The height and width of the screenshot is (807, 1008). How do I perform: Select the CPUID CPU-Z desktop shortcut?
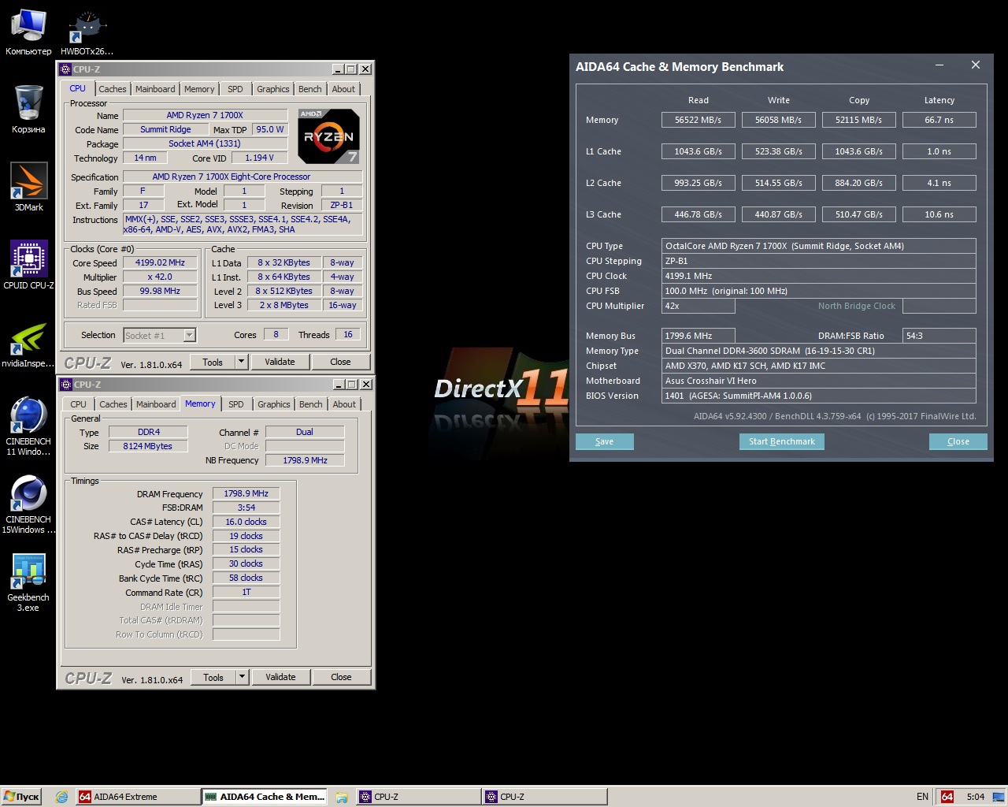click(x=28, y=265)
